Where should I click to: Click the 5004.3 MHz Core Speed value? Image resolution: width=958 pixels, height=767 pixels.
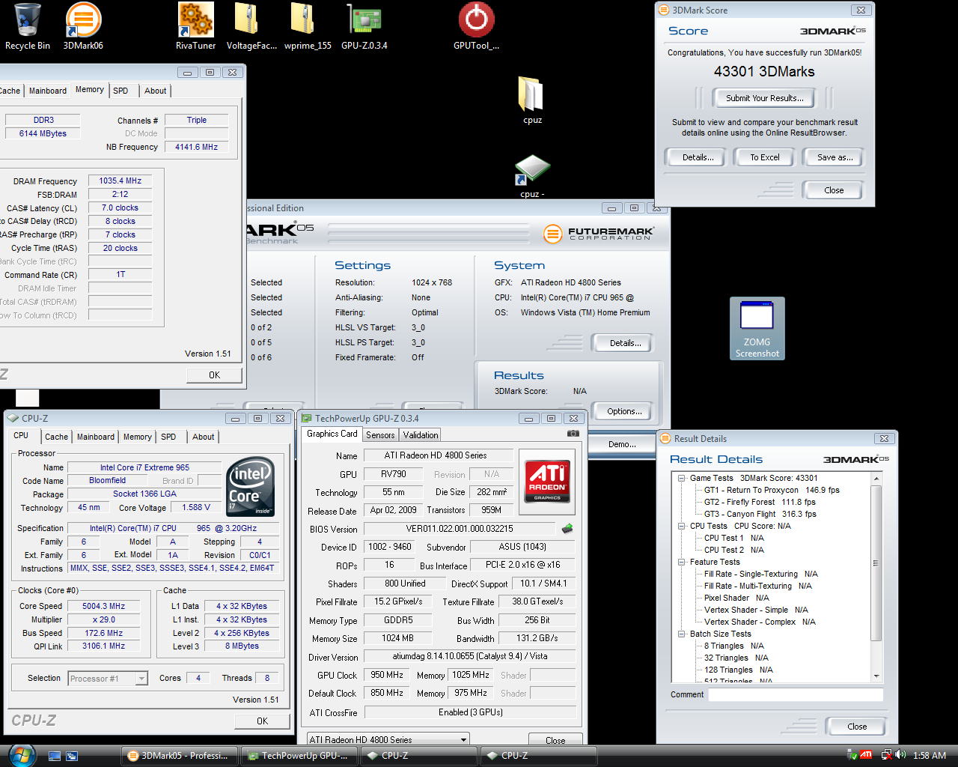(104, 606)
